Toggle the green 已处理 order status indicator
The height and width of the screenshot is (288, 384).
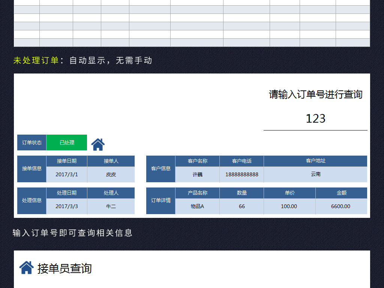coord(66,143)
